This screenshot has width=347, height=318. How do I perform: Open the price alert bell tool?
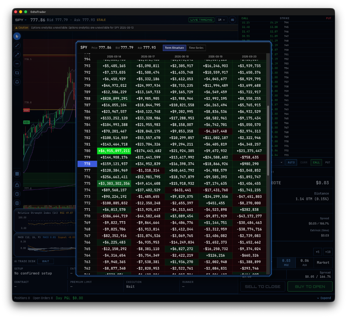[17, 82]
